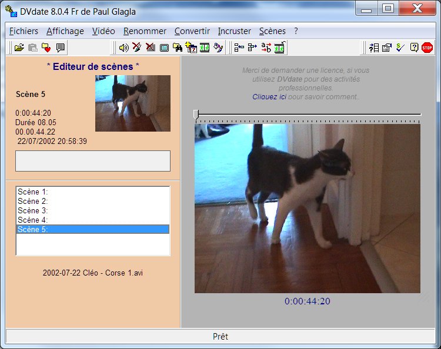Screen dimensions: 441x349
Task: Click the empty text field under scene info
Action: tap(92, 161)
